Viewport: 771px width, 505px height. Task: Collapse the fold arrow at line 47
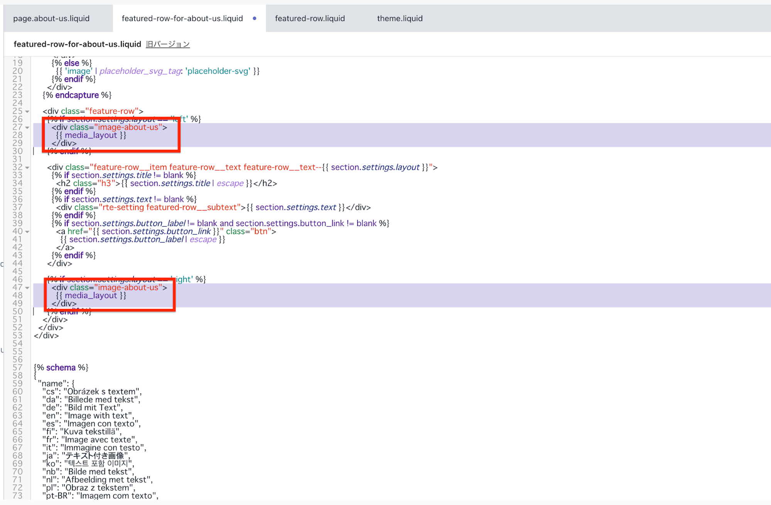tap(27, 288)
